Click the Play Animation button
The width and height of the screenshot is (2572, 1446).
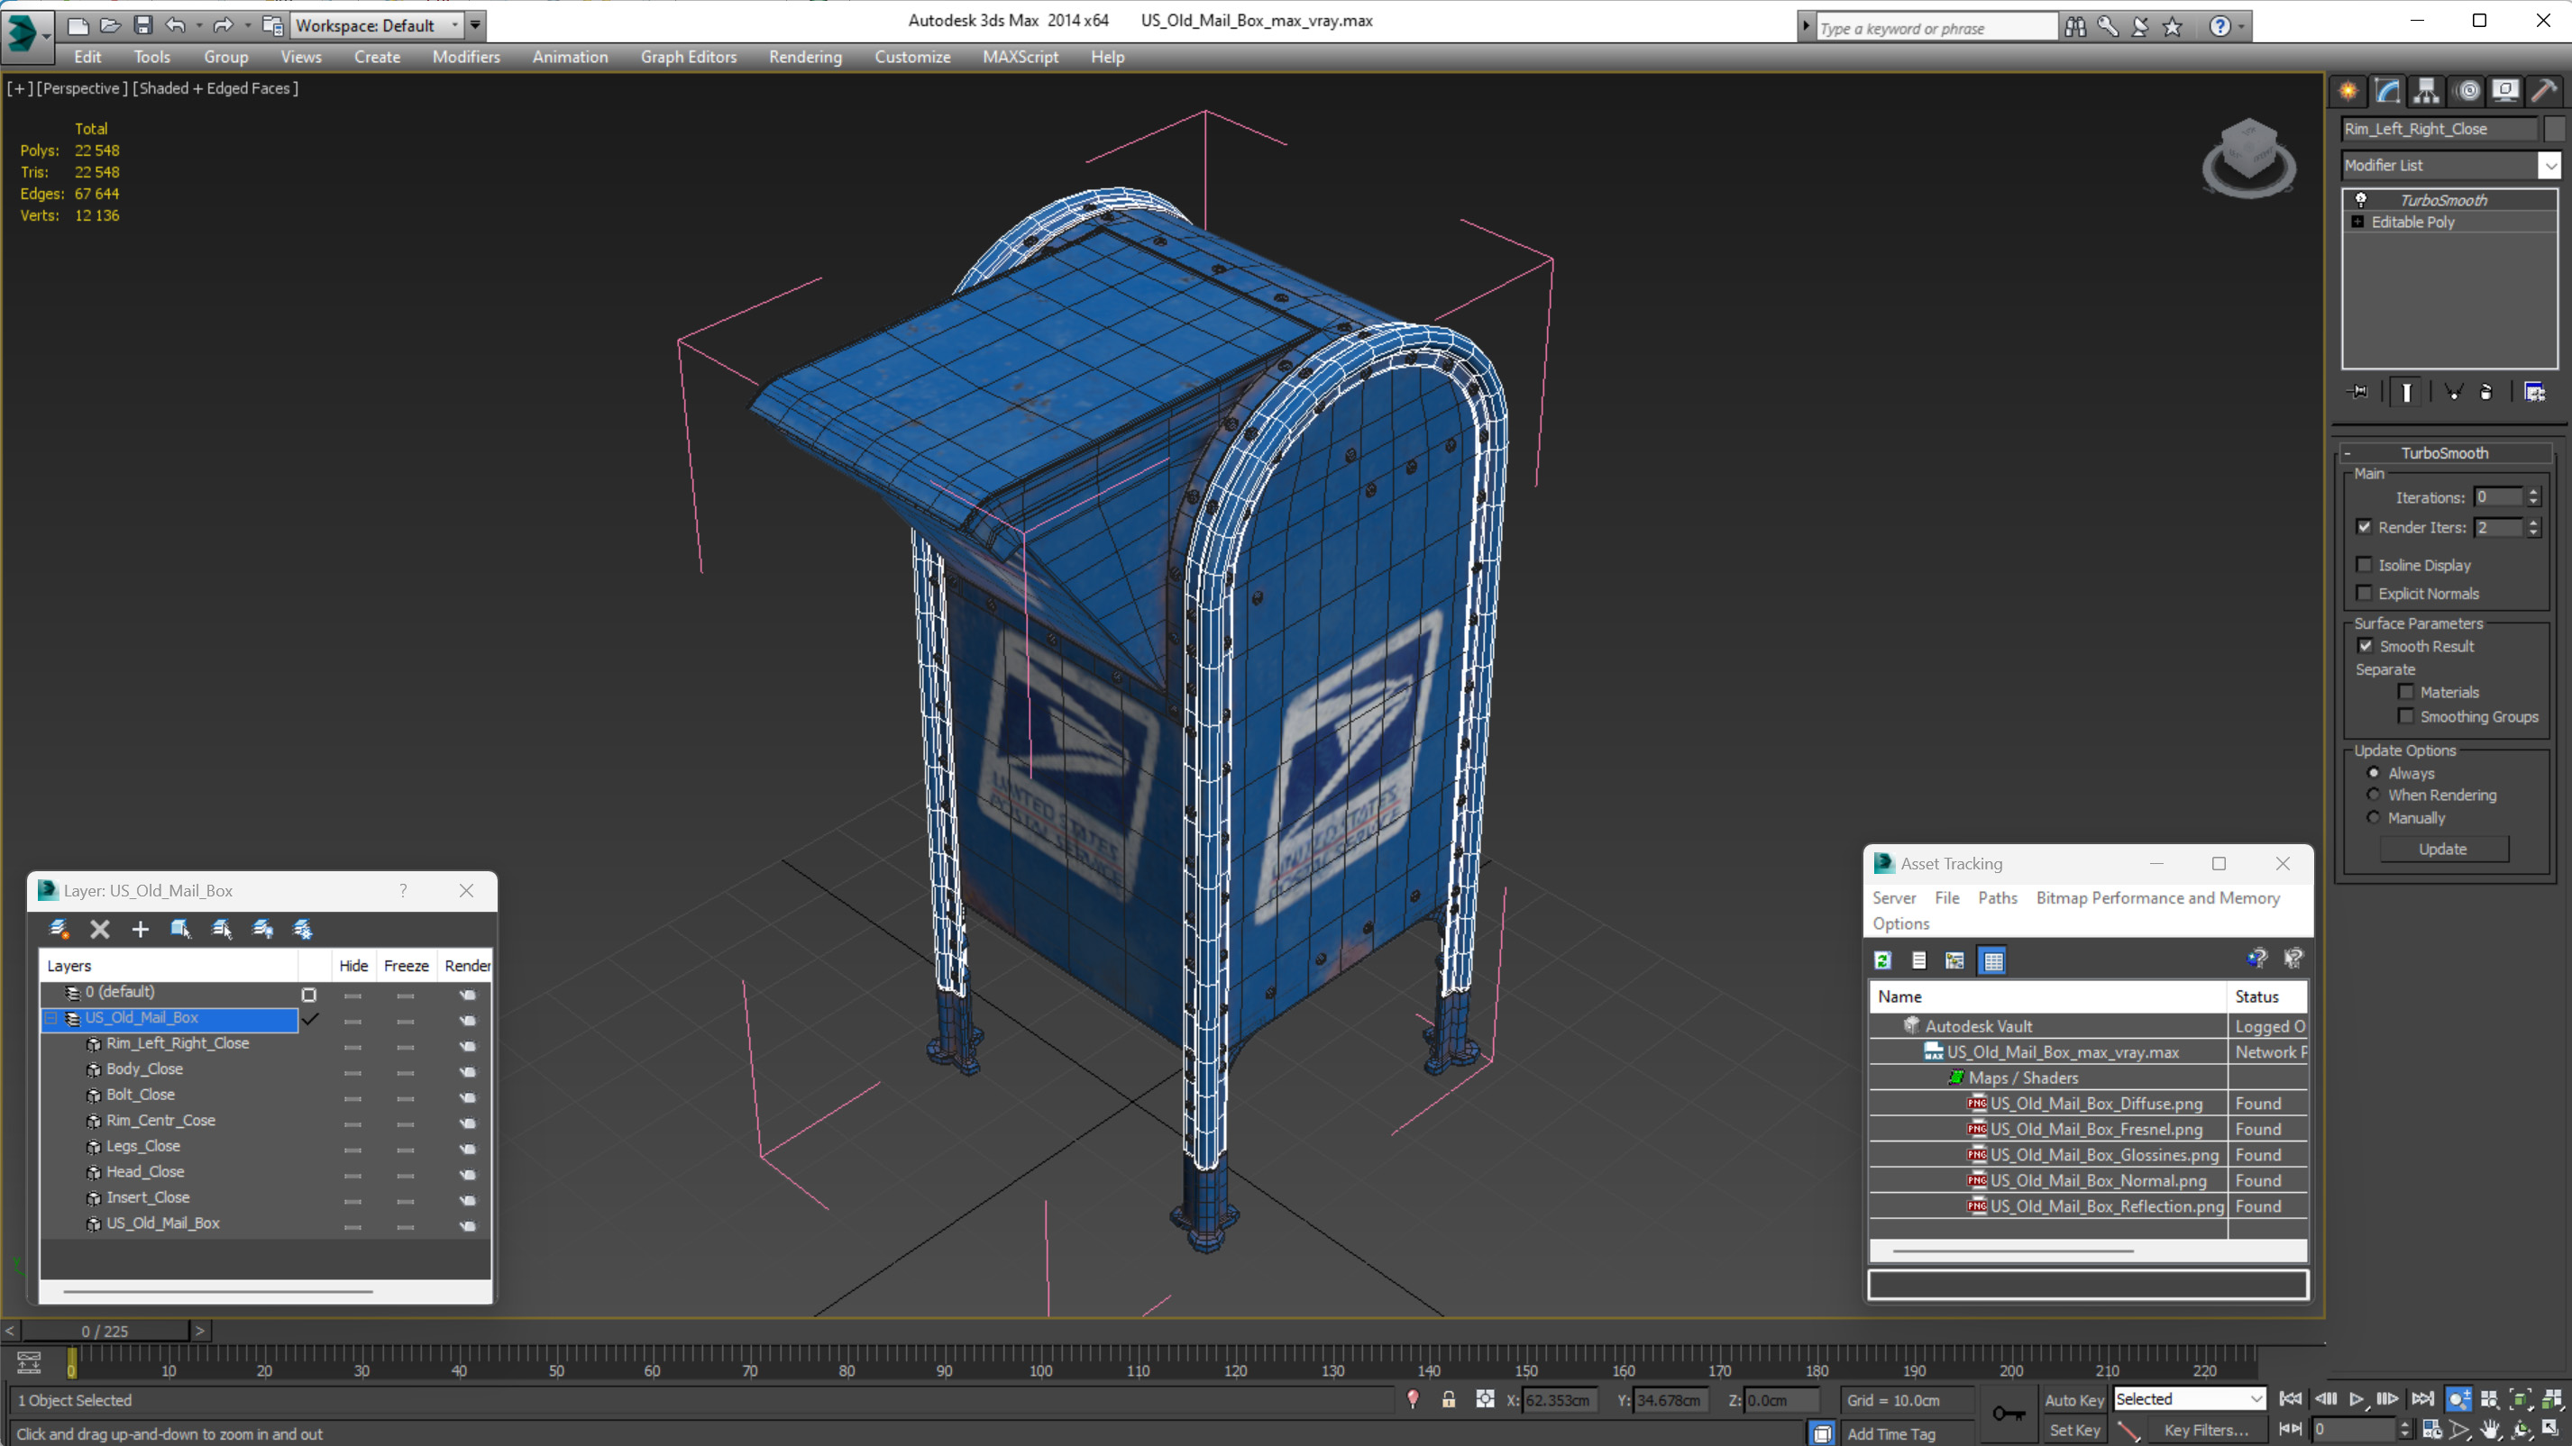[2357, 1399]
